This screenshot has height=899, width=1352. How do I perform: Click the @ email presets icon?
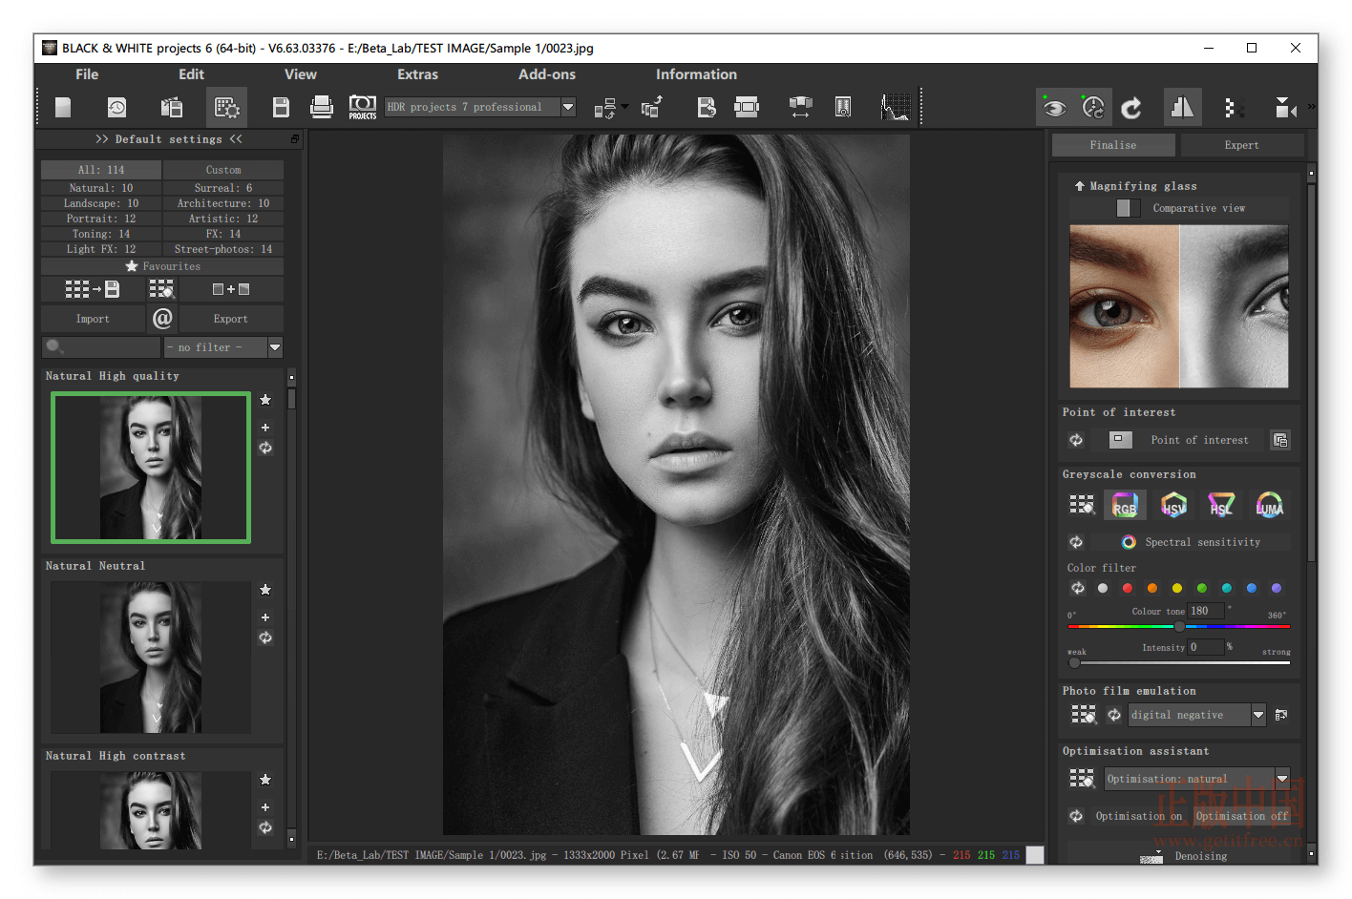click(162, 319)
